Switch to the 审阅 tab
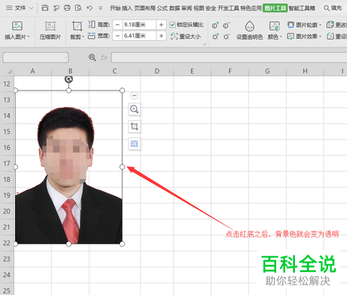This screenshot has height=295, width=347. (x=187, y=8)
